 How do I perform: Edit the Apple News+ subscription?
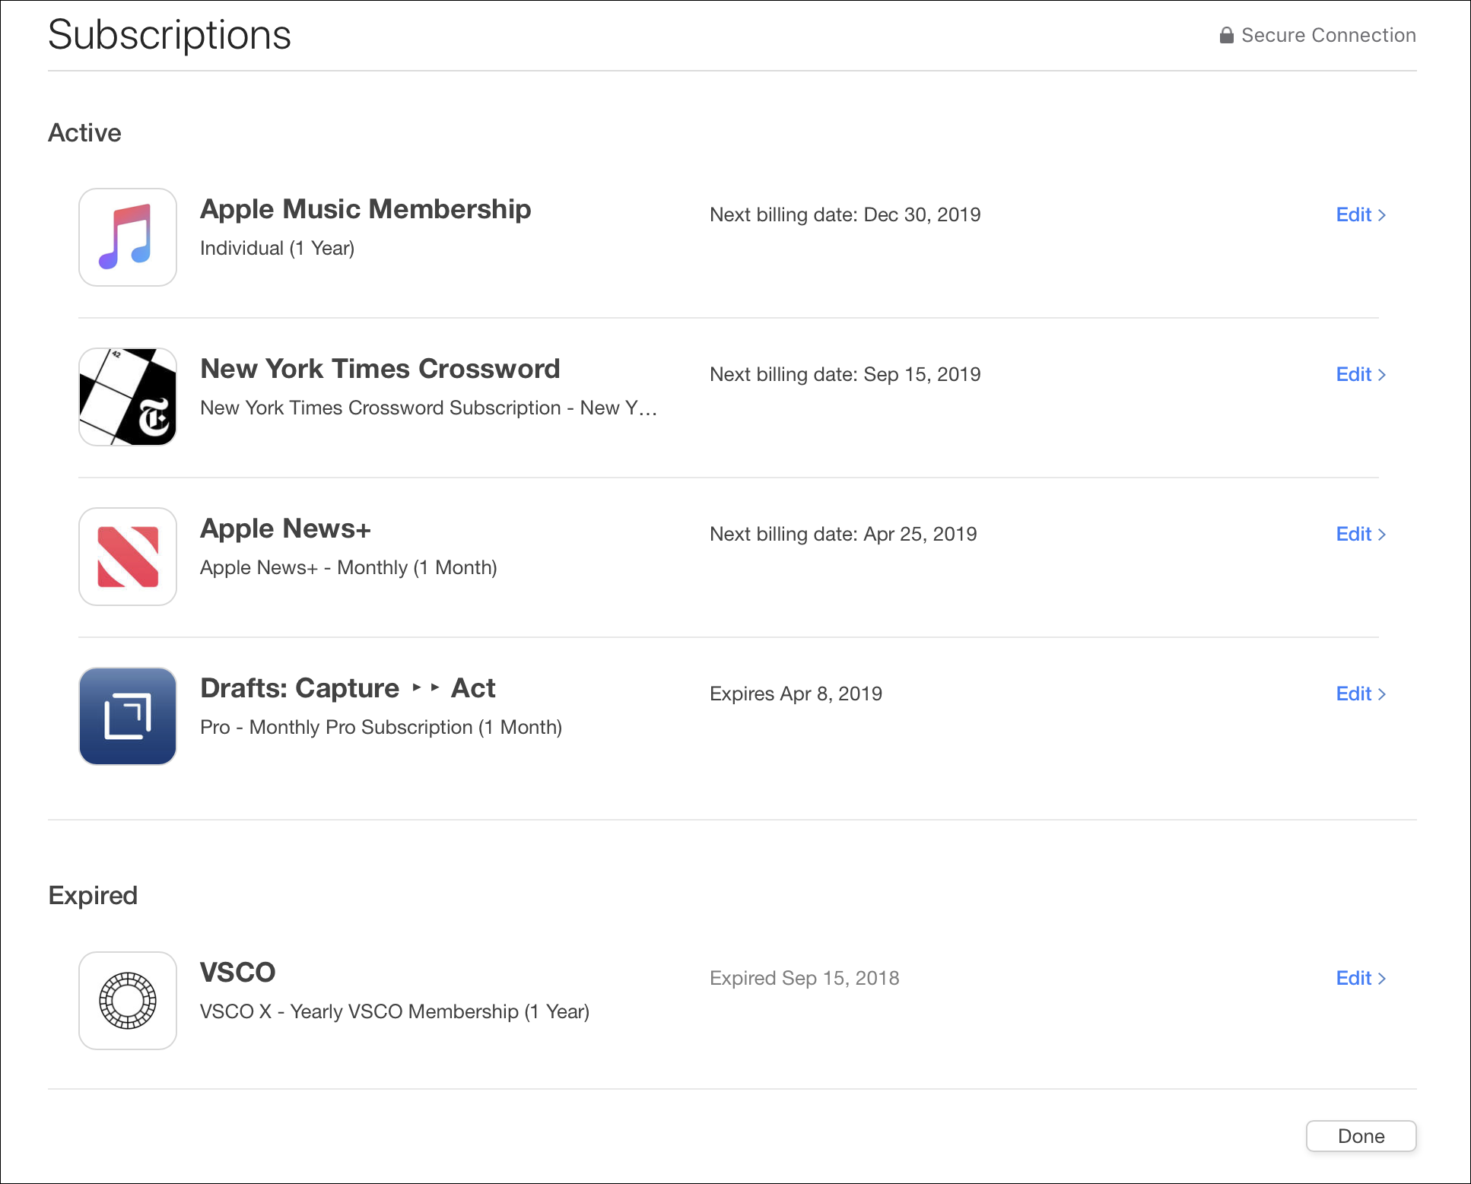coord(1361,534)
